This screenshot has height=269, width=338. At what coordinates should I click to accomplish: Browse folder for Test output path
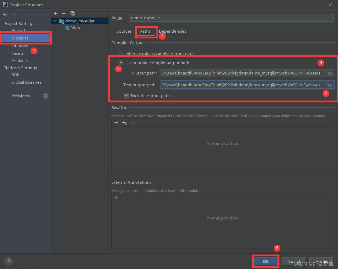(330, 85)
